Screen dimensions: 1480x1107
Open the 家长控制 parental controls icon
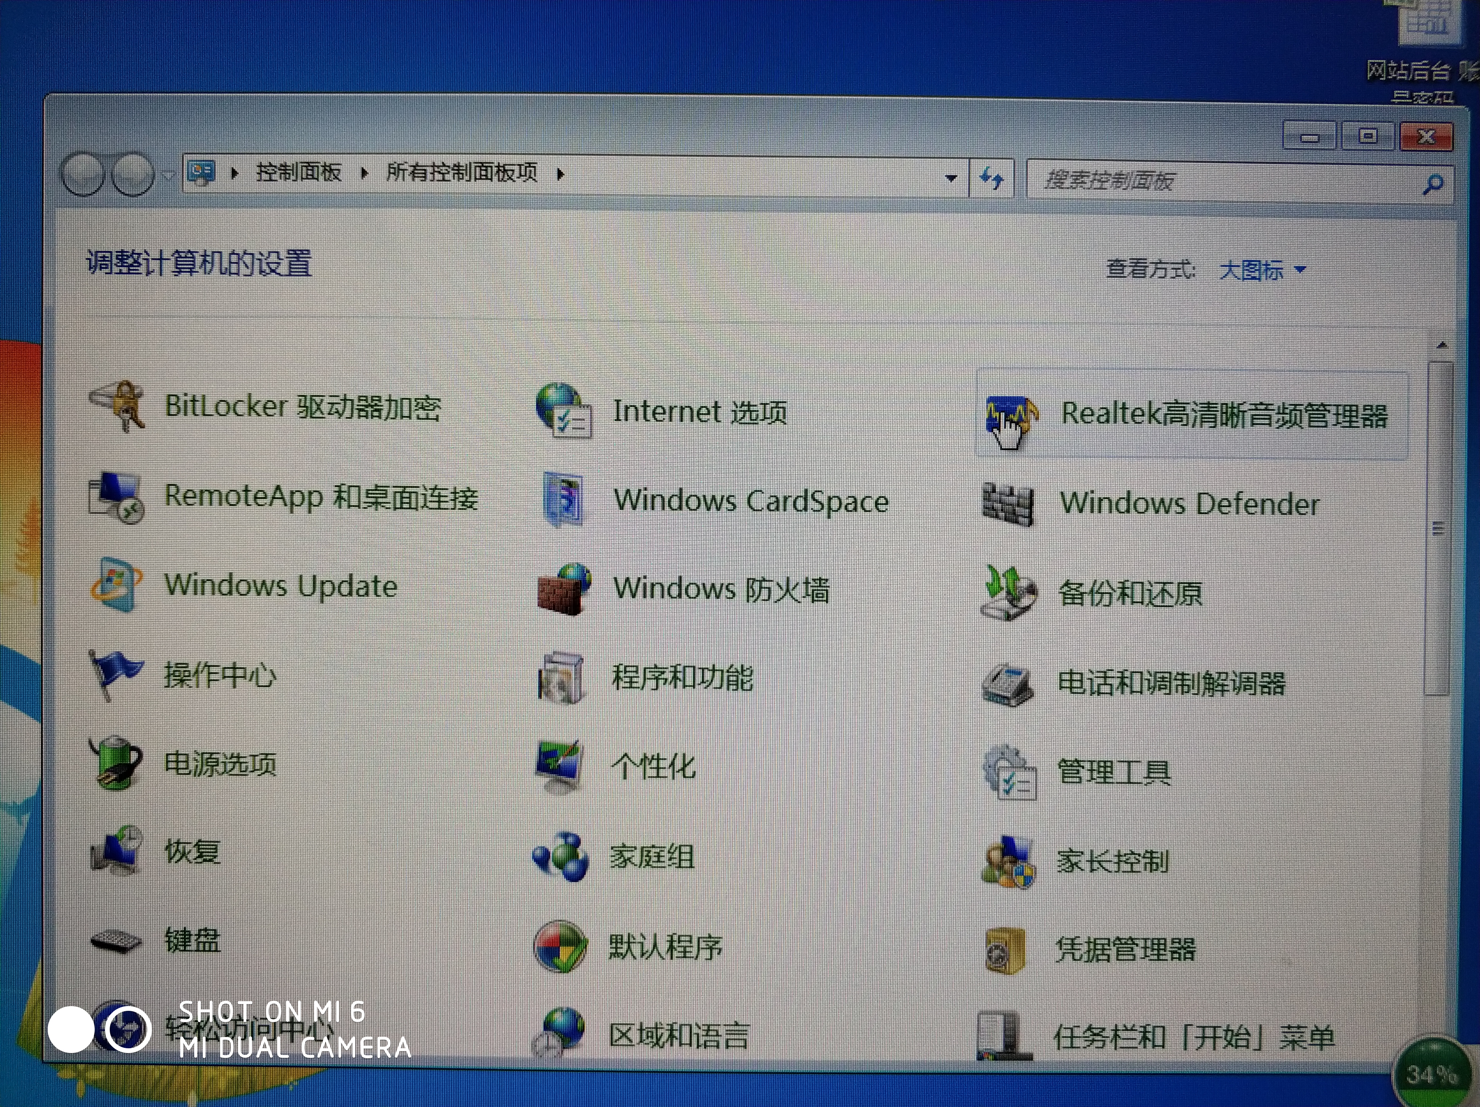point(1008,863)
